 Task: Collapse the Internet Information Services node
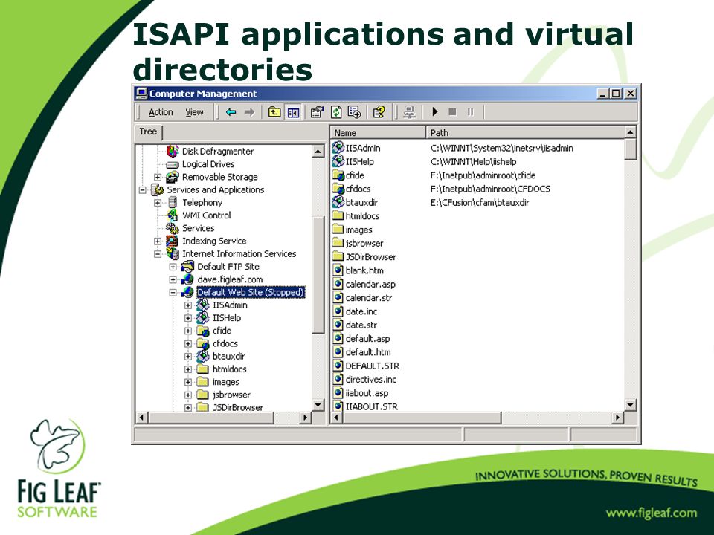point(158,254)
